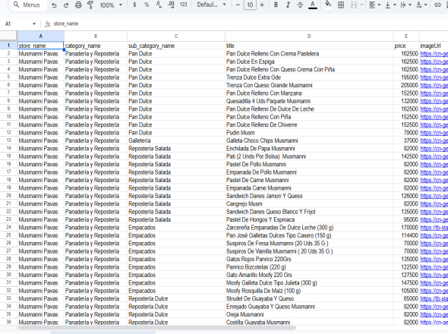
Task: Open the Menus search box
Action: click(27, 5)
